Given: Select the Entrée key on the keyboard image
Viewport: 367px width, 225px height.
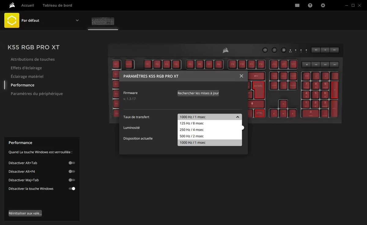Looking at the screenshot, I should point(260,90).
